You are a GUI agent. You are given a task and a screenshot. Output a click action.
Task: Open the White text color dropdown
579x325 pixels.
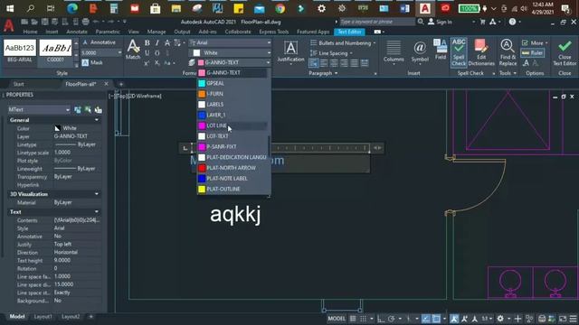coord(230,52)
